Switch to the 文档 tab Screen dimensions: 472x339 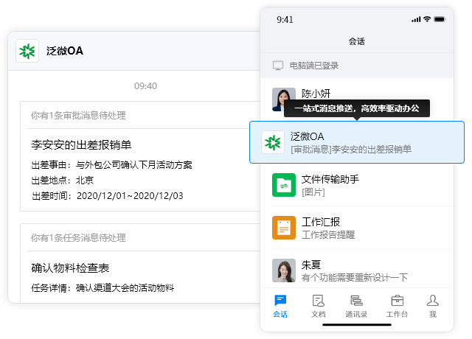click(318, 305)
